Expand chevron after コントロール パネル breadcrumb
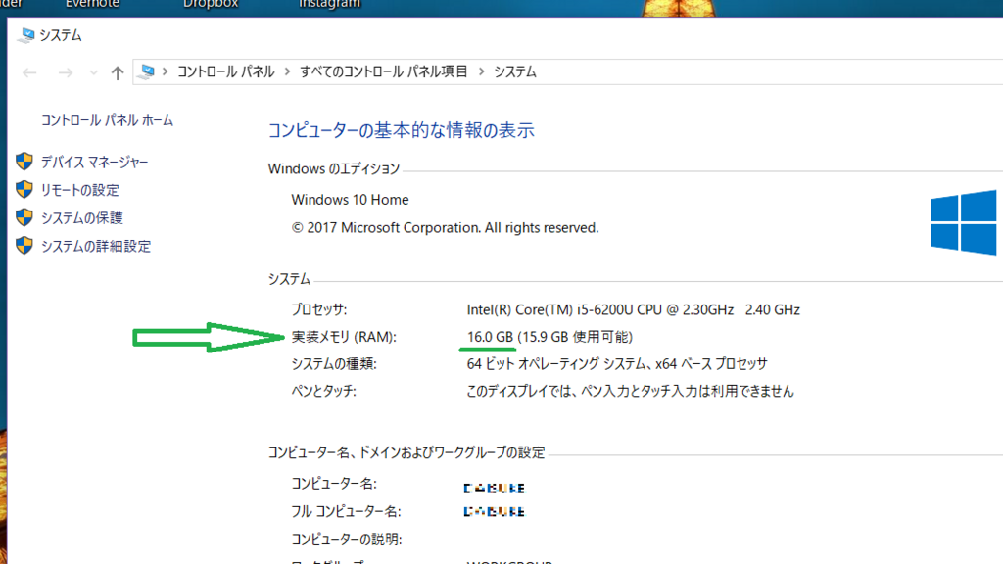Viewport: 1003px width, 564px height. pyautogui.click(x=287, y=71)
